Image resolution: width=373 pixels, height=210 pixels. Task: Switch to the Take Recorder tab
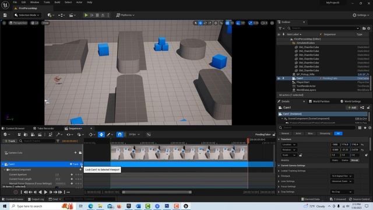pos(44,128)
